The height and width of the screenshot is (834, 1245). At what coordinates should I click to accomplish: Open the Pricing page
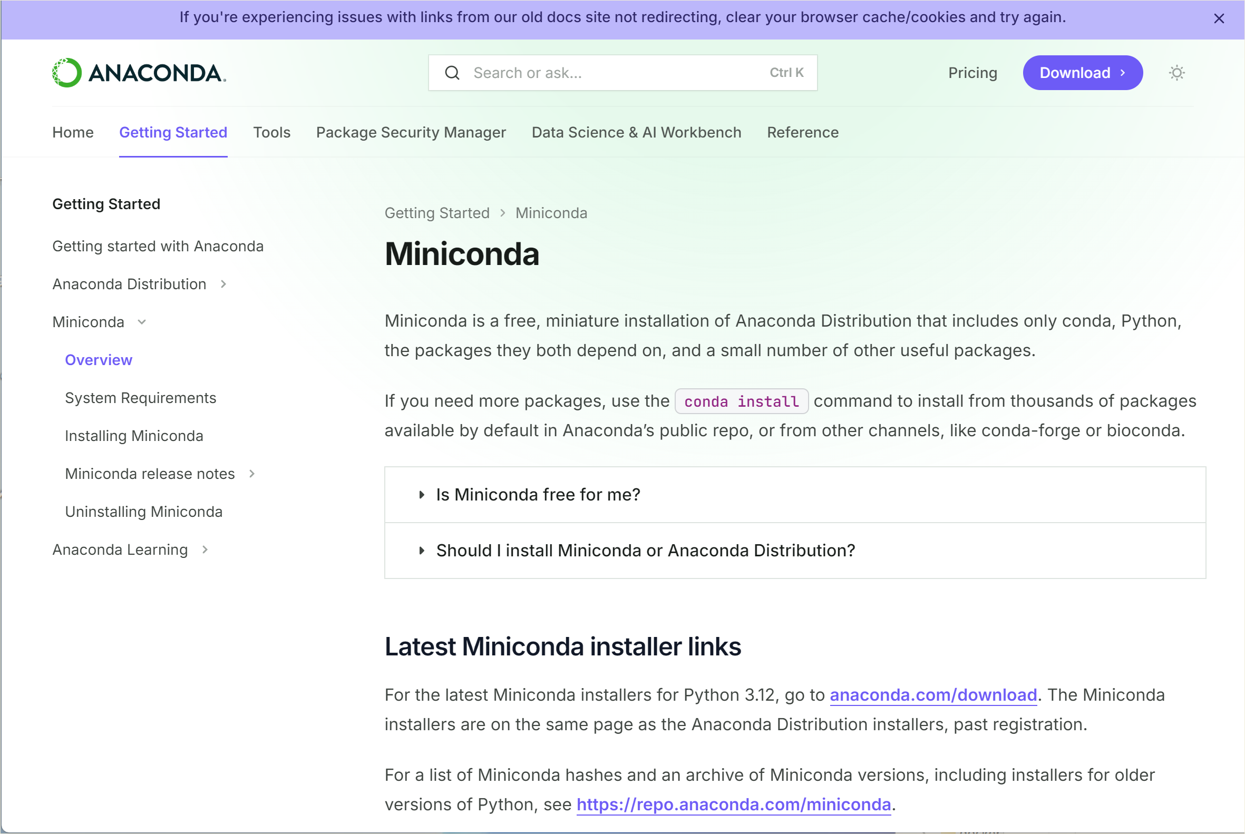click(x=972, y=73)
